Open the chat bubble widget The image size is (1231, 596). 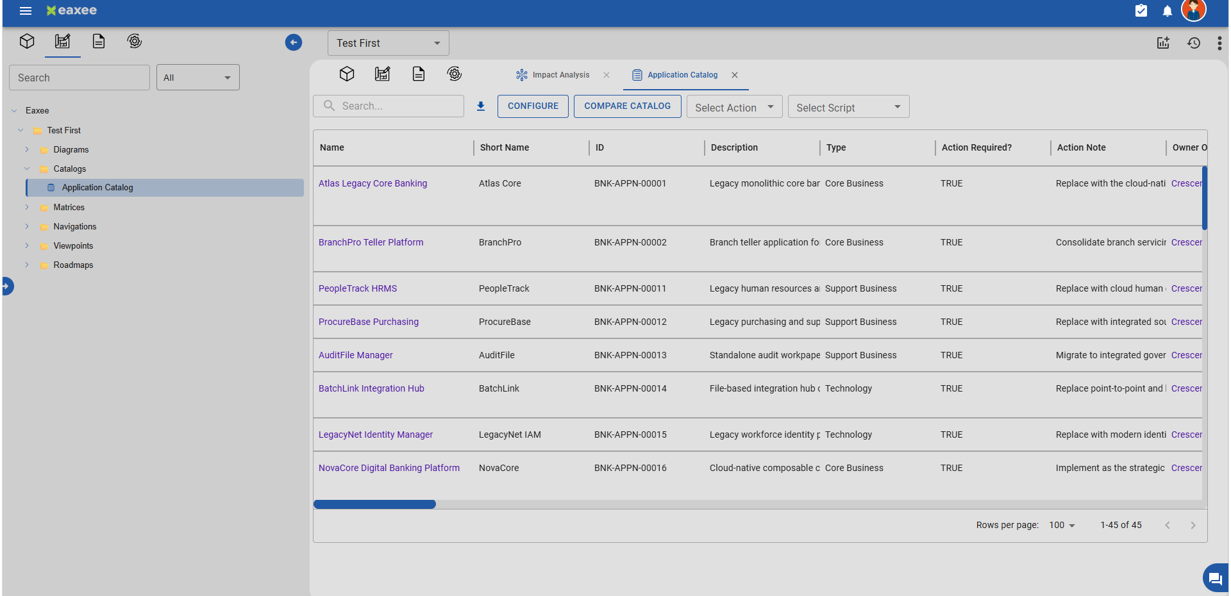(1215, 579)
